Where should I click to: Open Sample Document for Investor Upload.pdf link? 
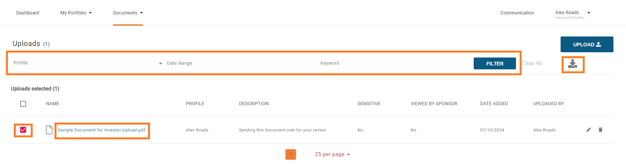tap(101, 130)
